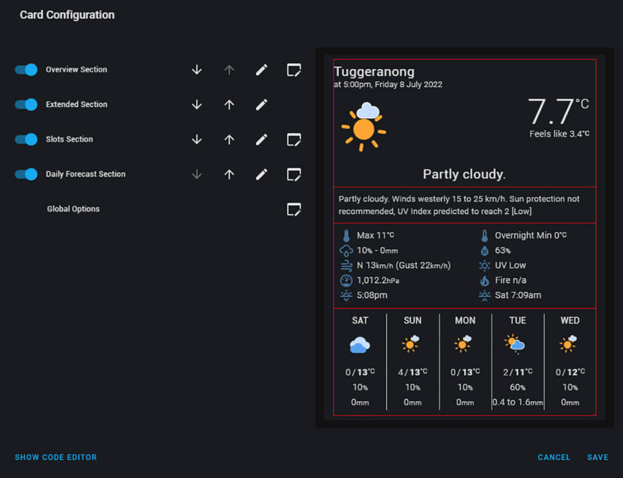This screenshot has height=478, width=623.
Task: Open Global Options edit icon
Action: coord(294,209)
